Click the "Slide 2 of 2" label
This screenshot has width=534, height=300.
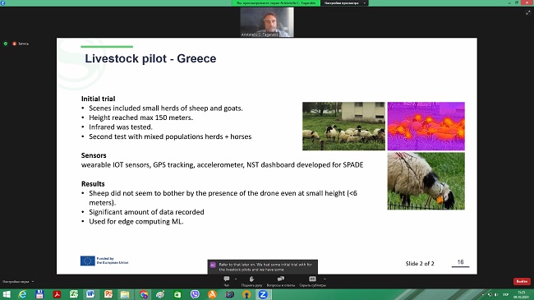coord(420,264)
